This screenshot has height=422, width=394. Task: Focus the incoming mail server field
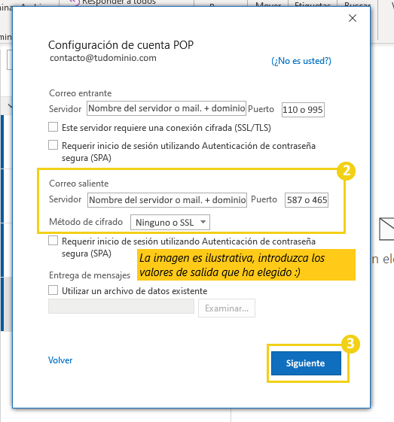(166, 108)
